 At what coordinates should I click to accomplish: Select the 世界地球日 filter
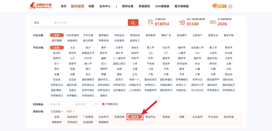104,85
